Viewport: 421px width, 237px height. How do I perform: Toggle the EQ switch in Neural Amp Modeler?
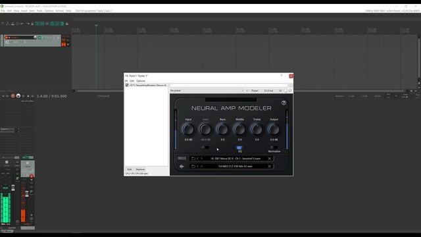click(239, 147)
